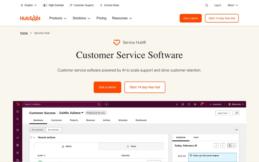Switch to the Revenue tab
Screen dimensions: 259x162
[91, 120]
